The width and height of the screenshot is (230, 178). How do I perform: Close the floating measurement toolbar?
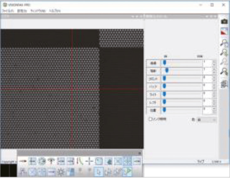[139, 153]
